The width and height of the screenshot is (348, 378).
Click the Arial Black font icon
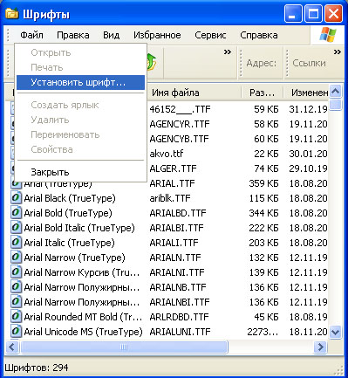pos(16,198)
